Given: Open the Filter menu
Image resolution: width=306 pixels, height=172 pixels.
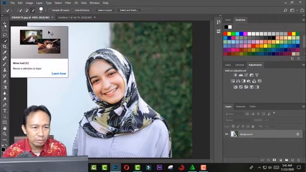Looking at the screenshot, I should tap(68, 3).
